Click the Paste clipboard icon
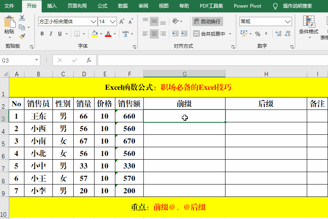Image resolution: width=328 pixels, height=219 pixels. [x=10, y=21]
